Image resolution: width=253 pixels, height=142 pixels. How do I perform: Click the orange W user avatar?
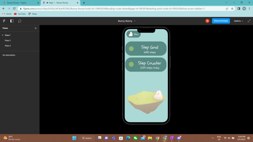pyautogui.click(x=207, y=21)
